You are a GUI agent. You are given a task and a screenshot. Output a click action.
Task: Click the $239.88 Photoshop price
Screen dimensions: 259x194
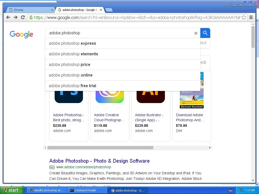[x=59, y=126]
